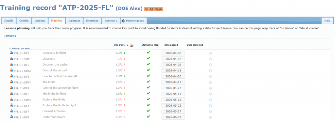Screen dimensions: 335x121
Task: Click the lesson icon for PPL-S1-SIM3
Action: (11, 82)
